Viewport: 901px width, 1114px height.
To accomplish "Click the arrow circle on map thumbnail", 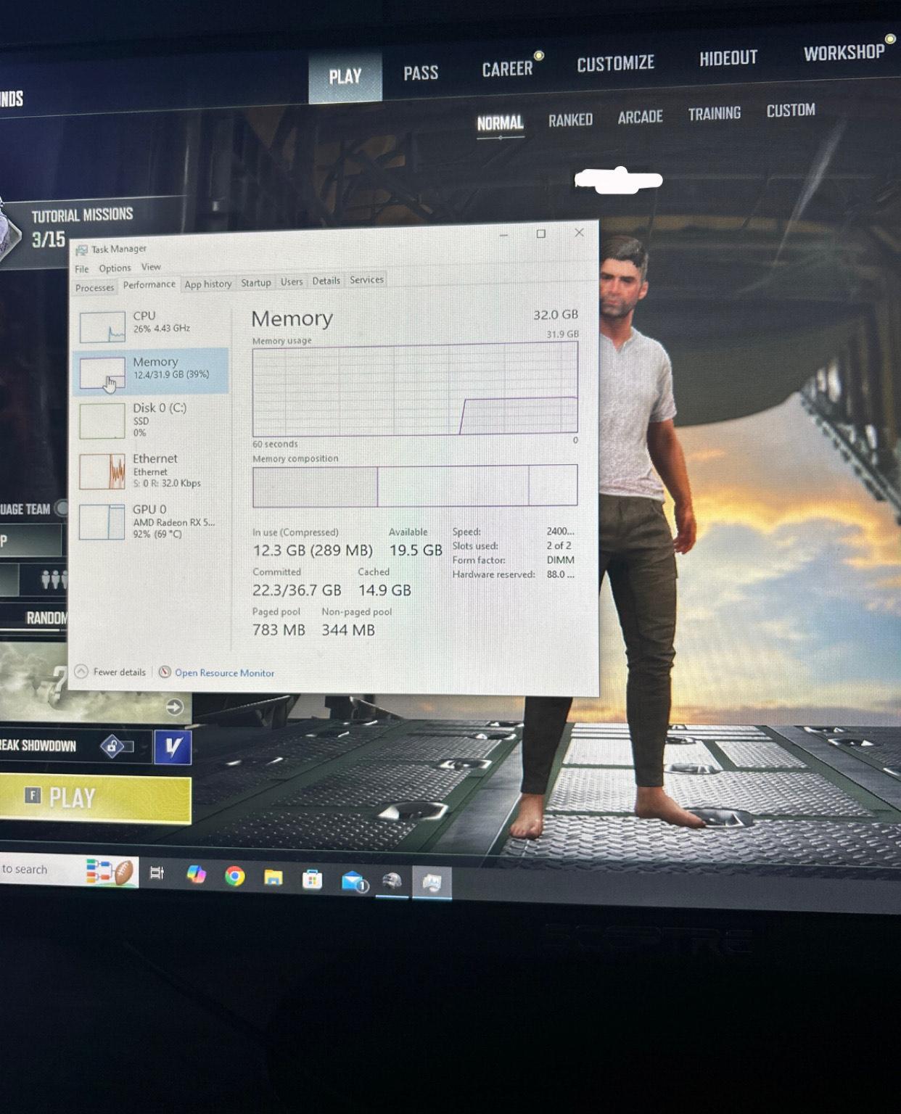I will [174, 706].
